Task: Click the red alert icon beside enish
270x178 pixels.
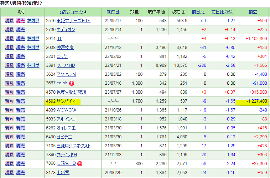Action: click(x=72, y=83)
